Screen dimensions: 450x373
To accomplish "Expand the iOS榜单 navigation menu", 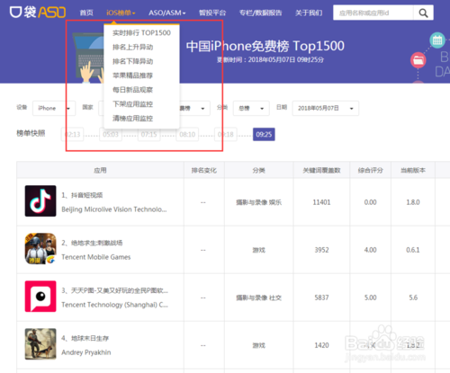I will [121, 13].
